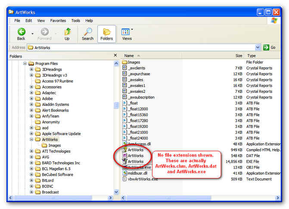Click folder tree horizontal scroll left arrow

click(x=10, y=198)
